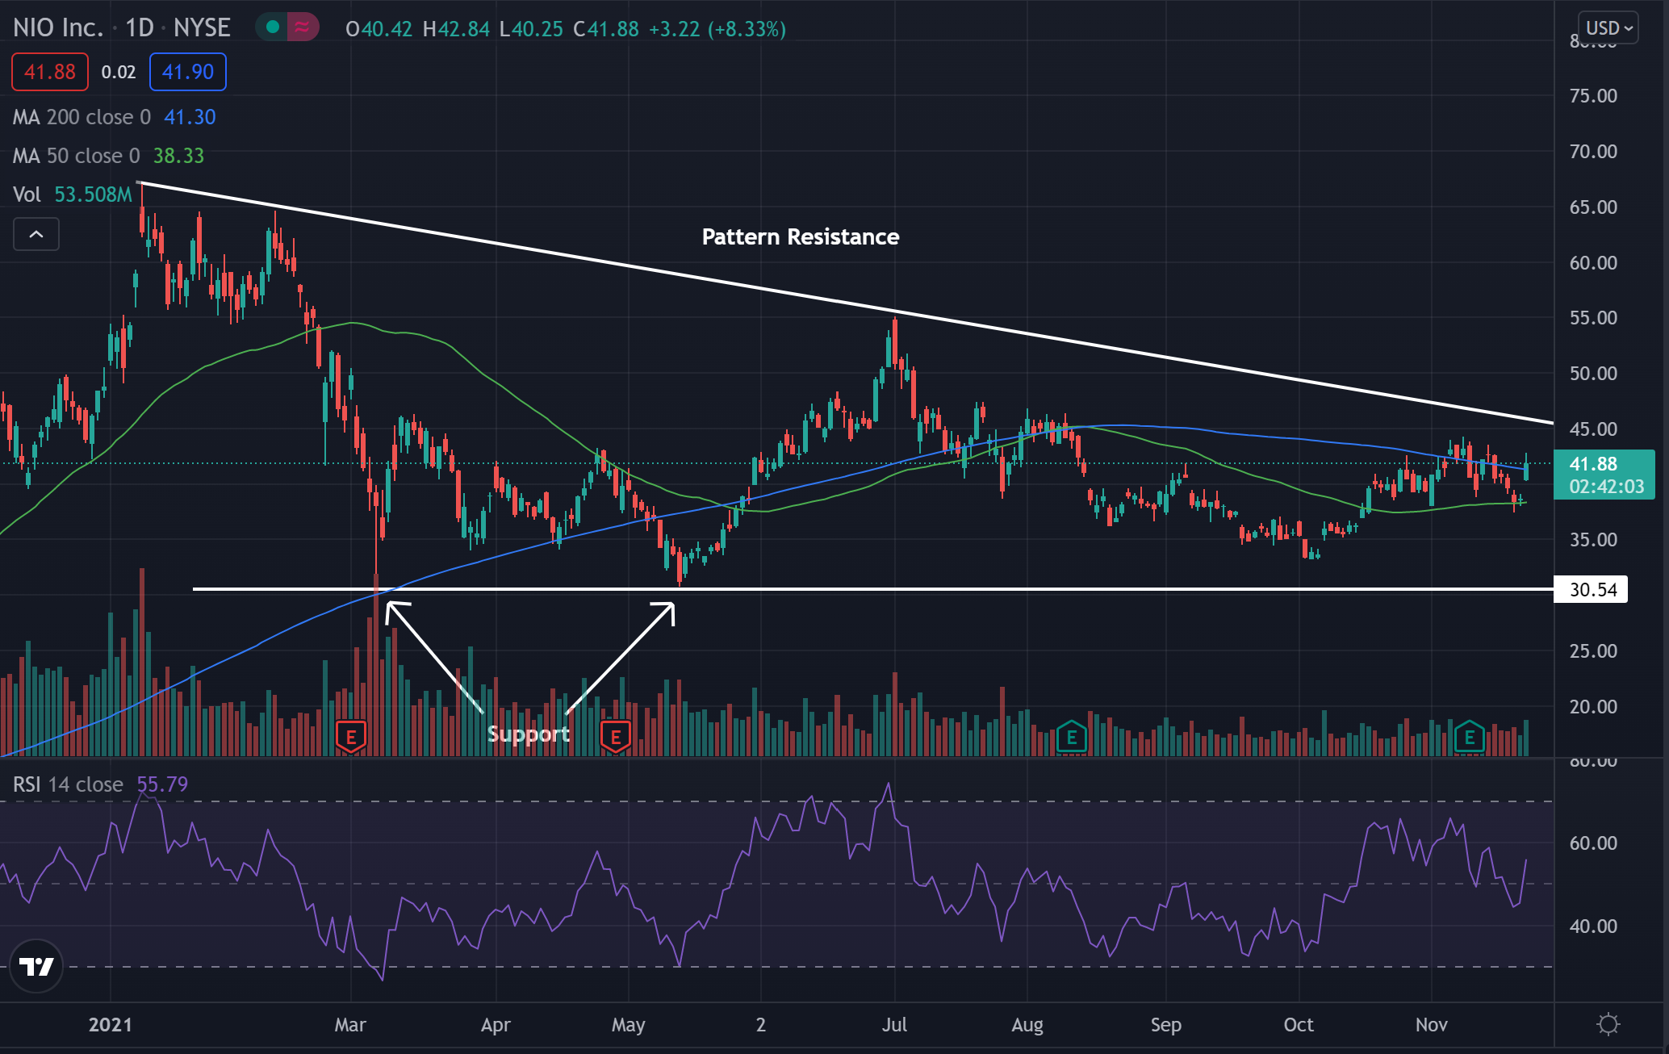1669x1054 pixels.
Task: Click the TradingView logo icon
Action: pos(36,966)
